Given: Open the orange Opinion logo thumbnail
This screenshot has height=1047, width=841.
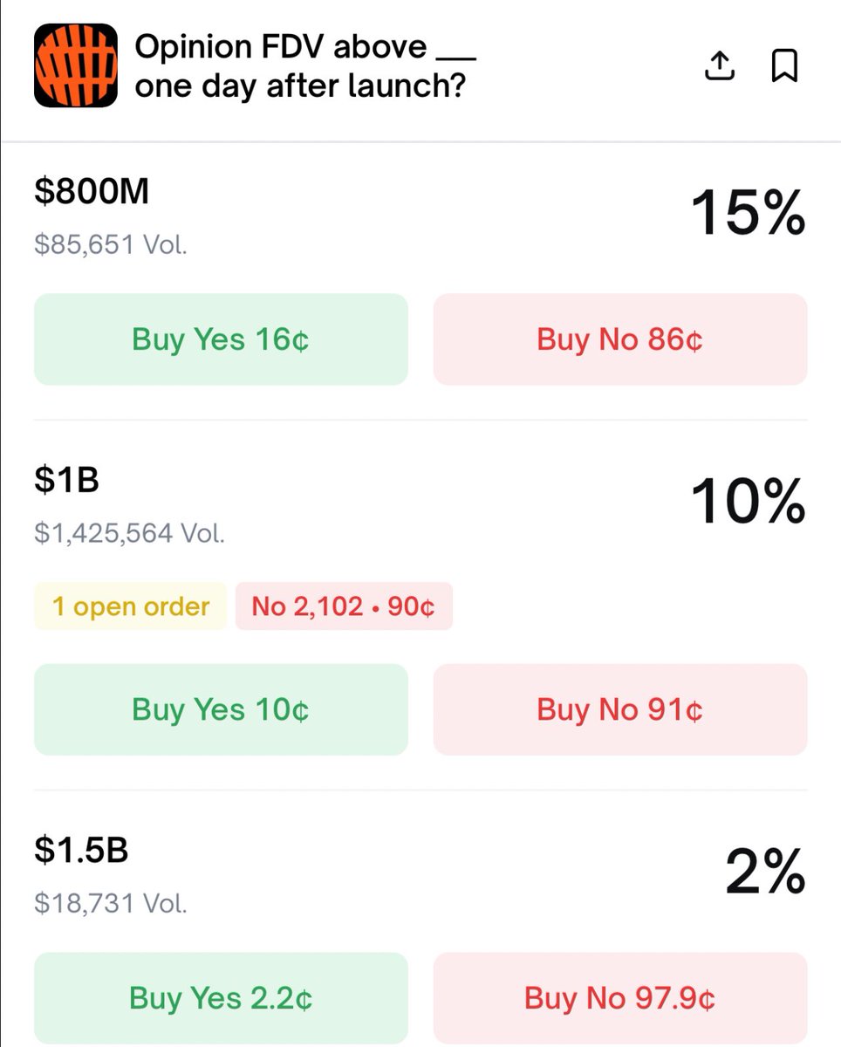Looking at the screenshot, I should (x=76, y=65).
